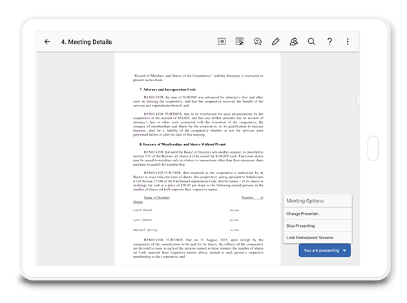Go back using the left arrow
Screen dimensions: 407x303
tap(47, 42)
